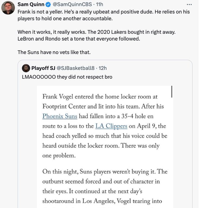Open the more options ellipsis menu
Image resolution: width=199 pixels, height=208 pixels.
coord(190,4)
